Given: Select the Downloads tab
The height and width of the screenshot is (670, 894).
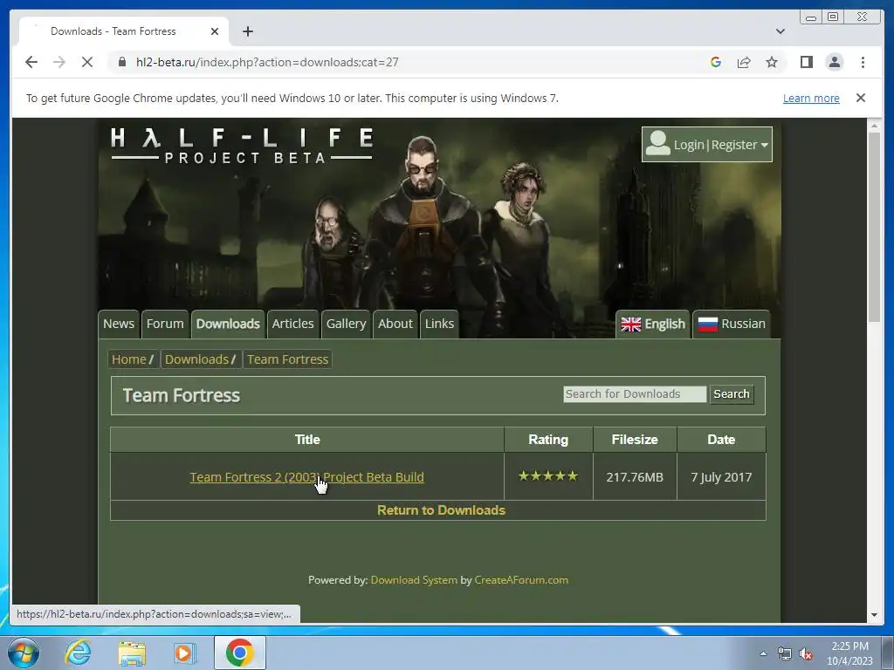Looking at the screenshot, I should (x=228, y=324).
